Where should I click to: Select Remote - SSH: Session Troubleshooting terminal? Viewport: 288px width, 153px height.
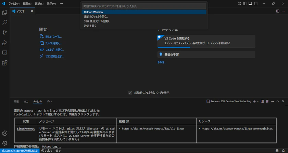coord(229,101)
